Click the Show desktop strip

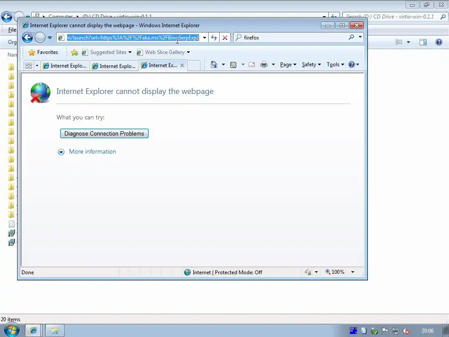pos(446,331)
